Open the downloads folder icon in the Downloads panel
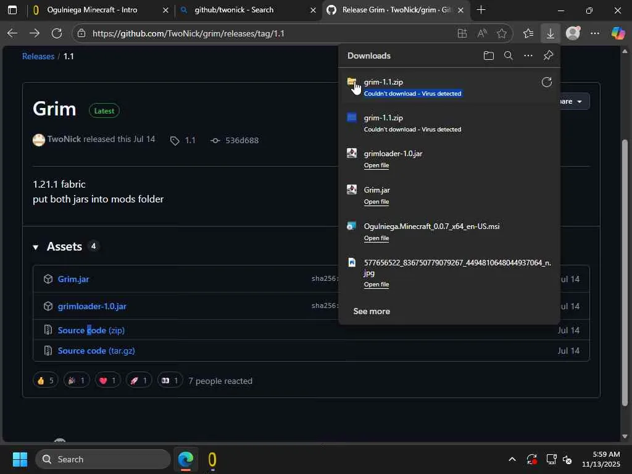 point(489,56)
